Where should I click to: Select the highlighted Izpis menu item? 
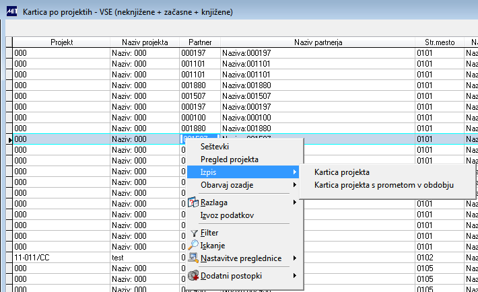242,172
